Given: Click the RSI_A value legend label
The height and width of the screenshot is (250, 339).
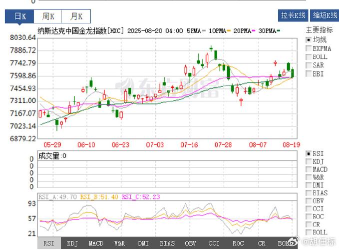Looking at the screenshot, I should [x=57, y=197].
